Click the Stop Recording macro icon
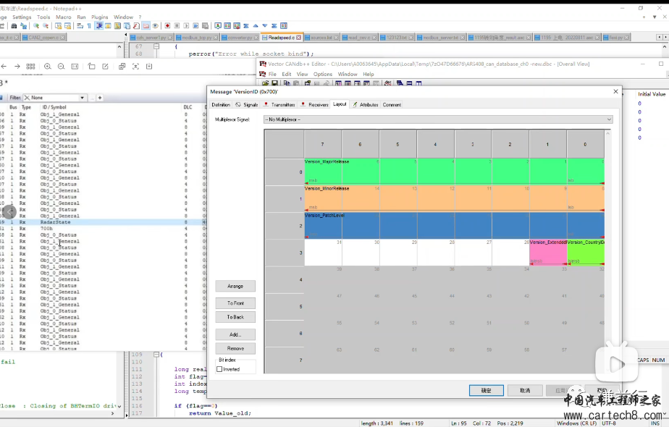 click(x=177, y=26)
